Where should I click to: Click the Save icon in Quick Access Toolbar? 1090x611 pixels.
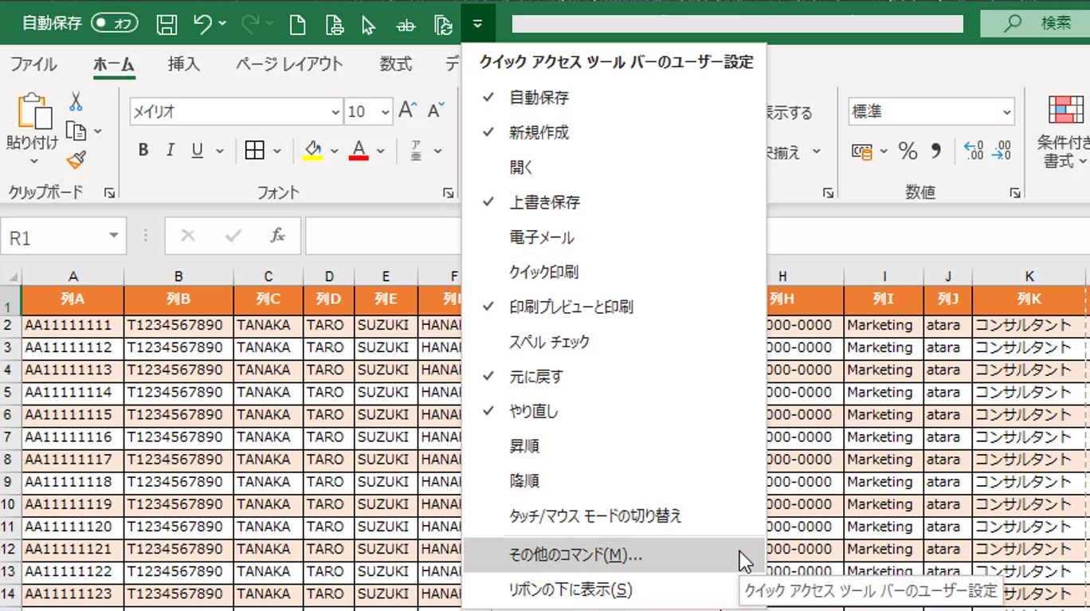point(165,23)
